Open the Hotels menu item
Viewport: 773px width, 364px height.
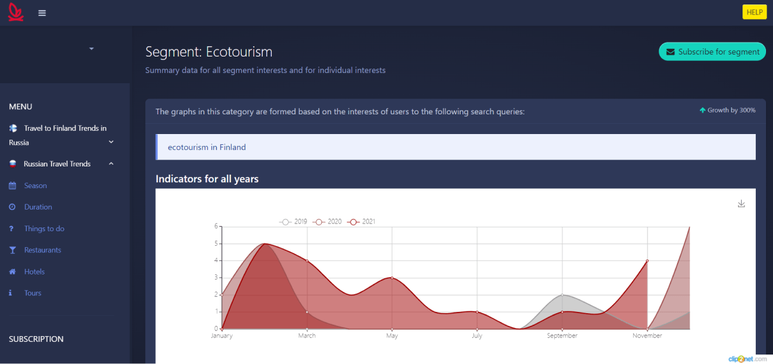(34, 272)
